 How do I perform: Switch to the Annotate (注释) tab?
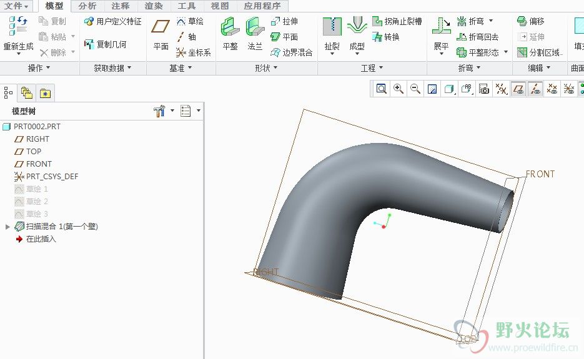click(x=121, y=6)
